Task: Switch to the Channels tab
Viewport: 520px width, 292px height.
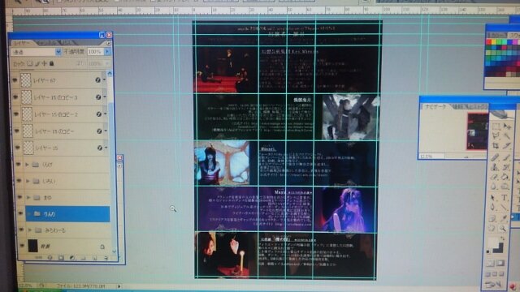Action: pyautogui.click(x=47, y=43)
